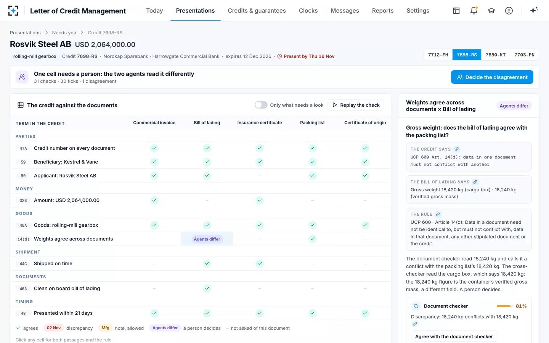This screenshot has width=549, height=343.
Task: Click the table icon beside credit heading
Action: [x=21, y=105]
